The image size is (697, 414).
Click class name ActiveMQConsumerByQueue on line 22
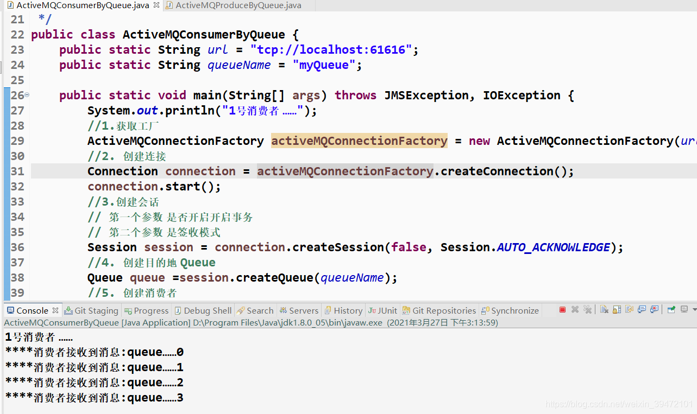pos(204,35)
